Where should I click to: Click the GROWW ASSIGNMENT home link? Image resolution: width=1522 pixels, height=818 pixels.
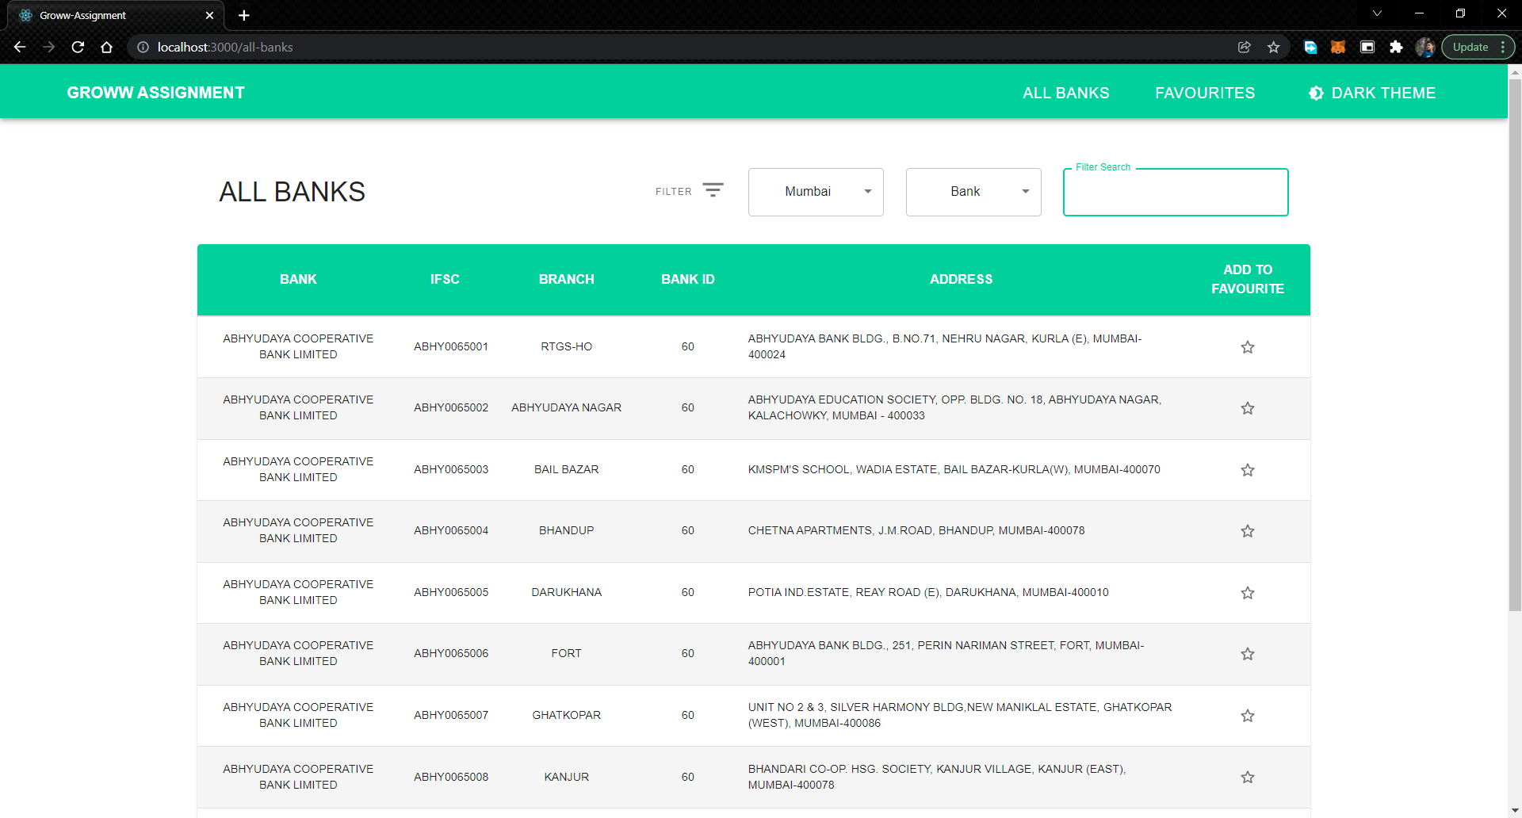(x=155, y=93)
